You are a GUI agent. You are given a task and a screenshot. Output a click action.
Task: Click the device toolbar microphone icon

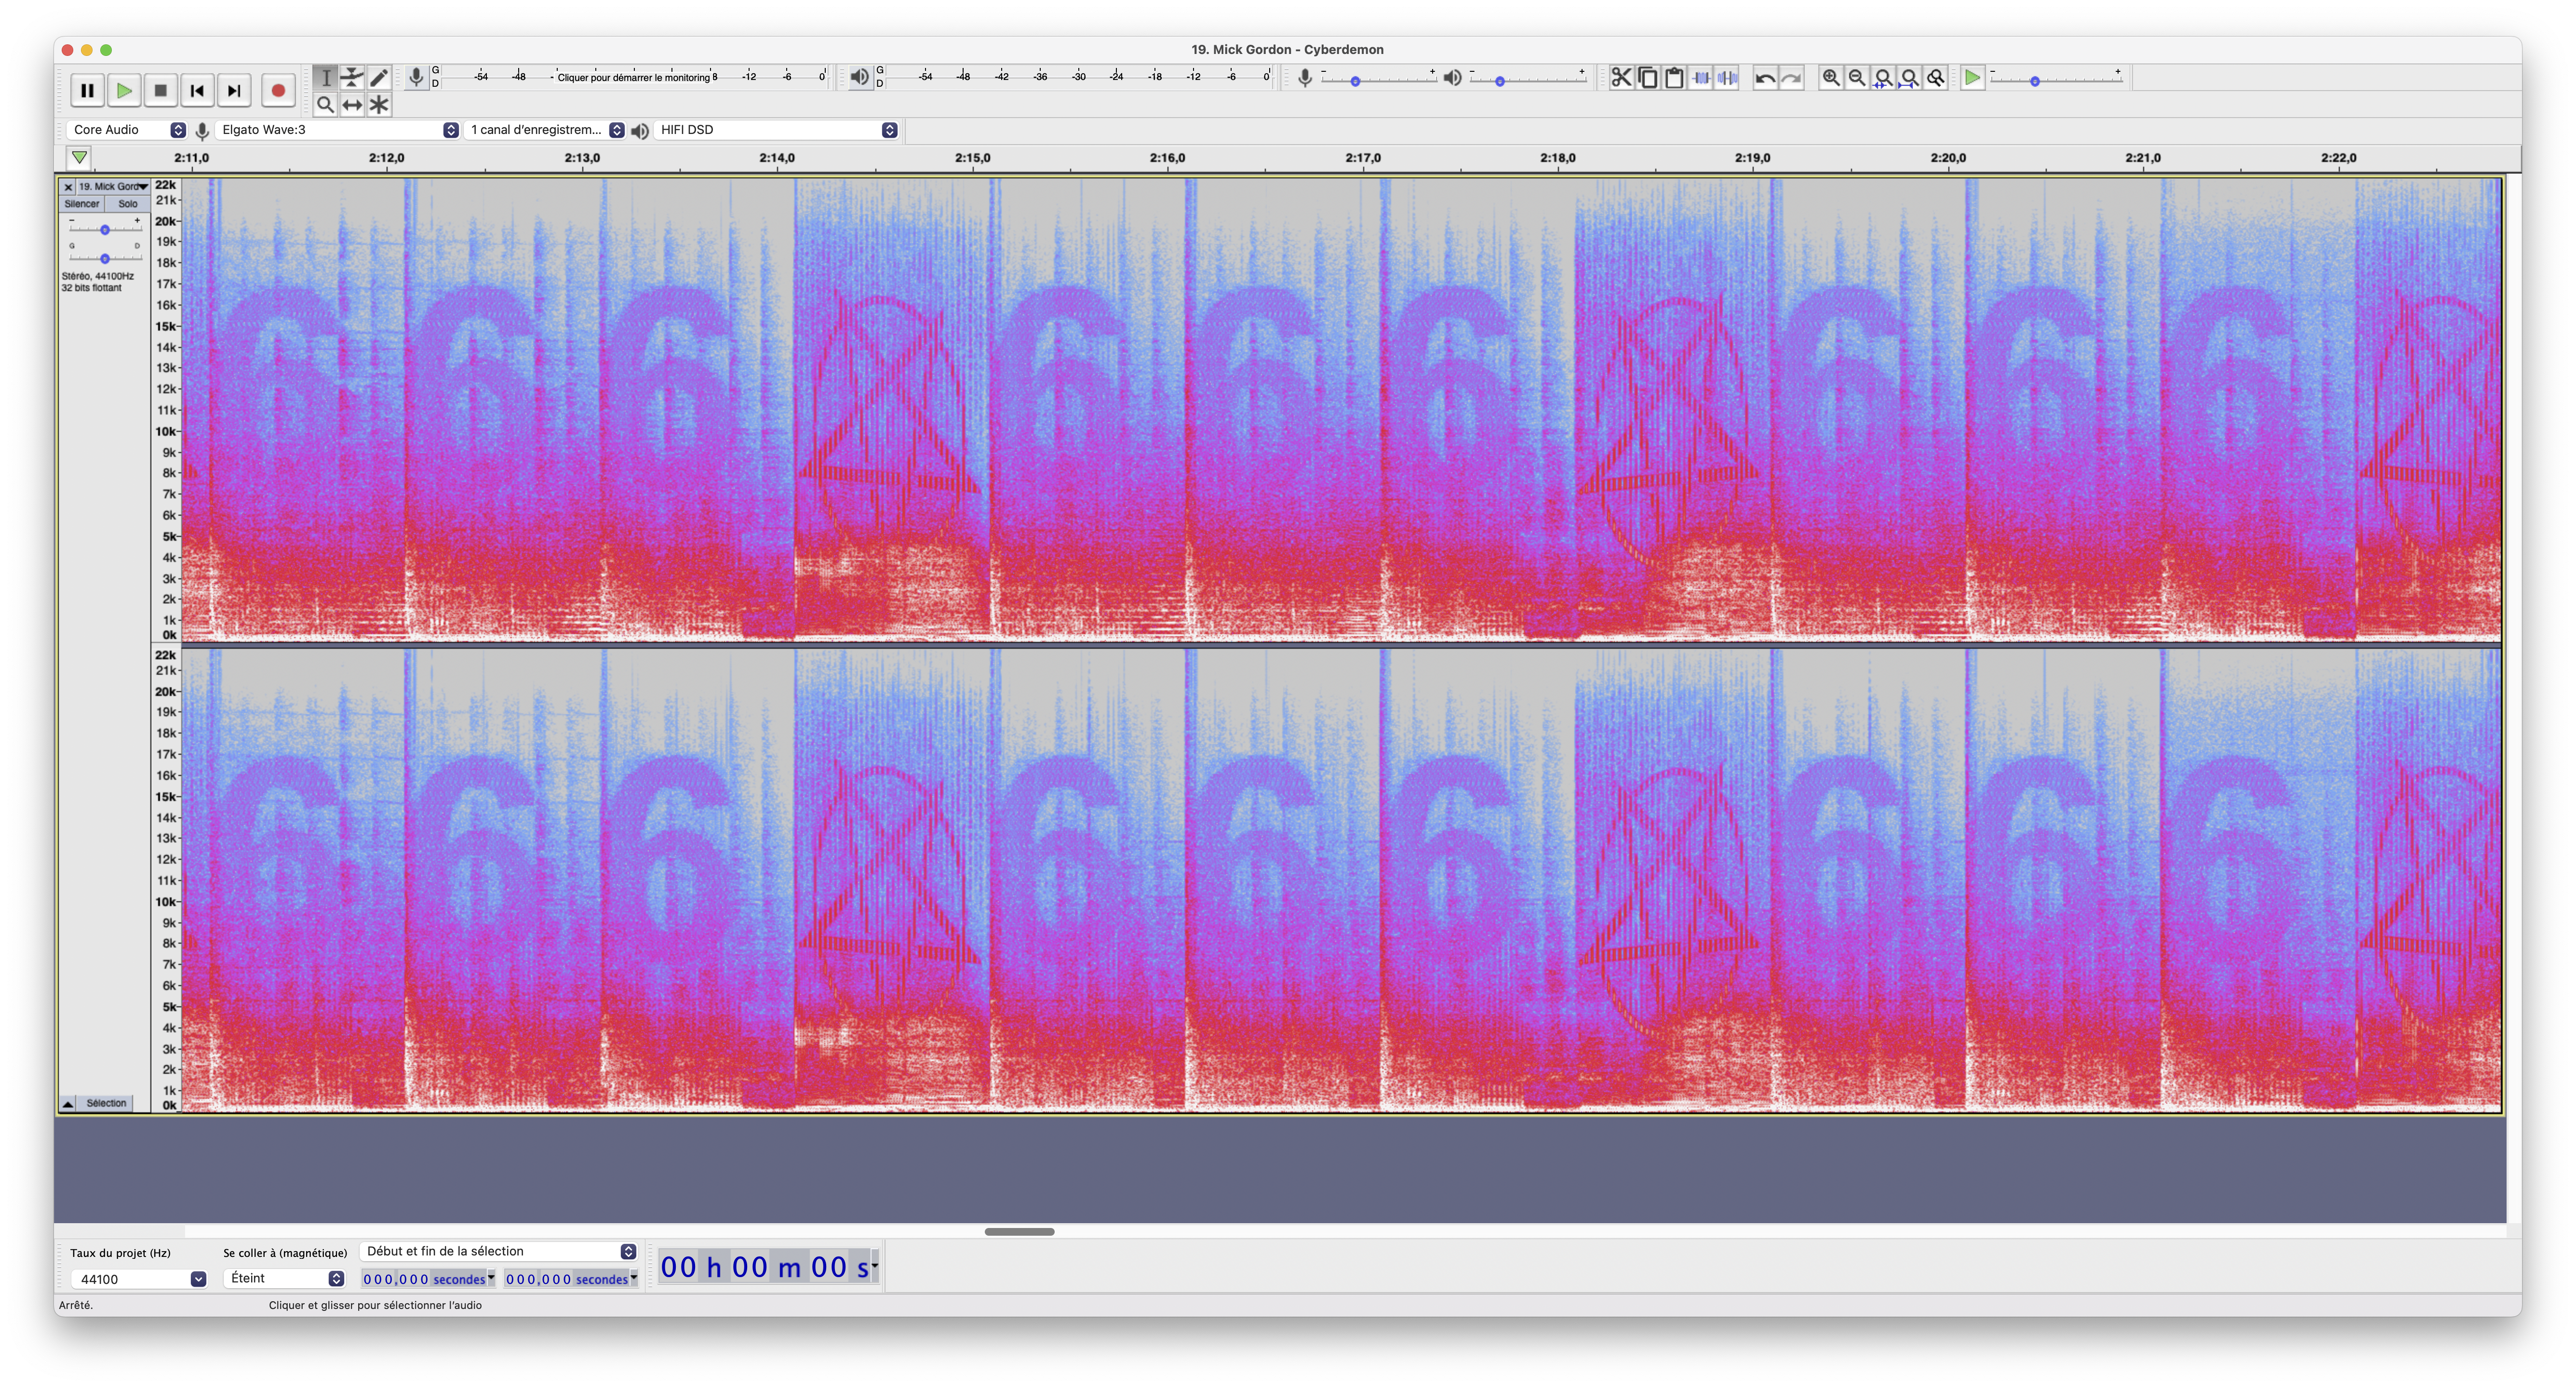(x=202, y=130)
